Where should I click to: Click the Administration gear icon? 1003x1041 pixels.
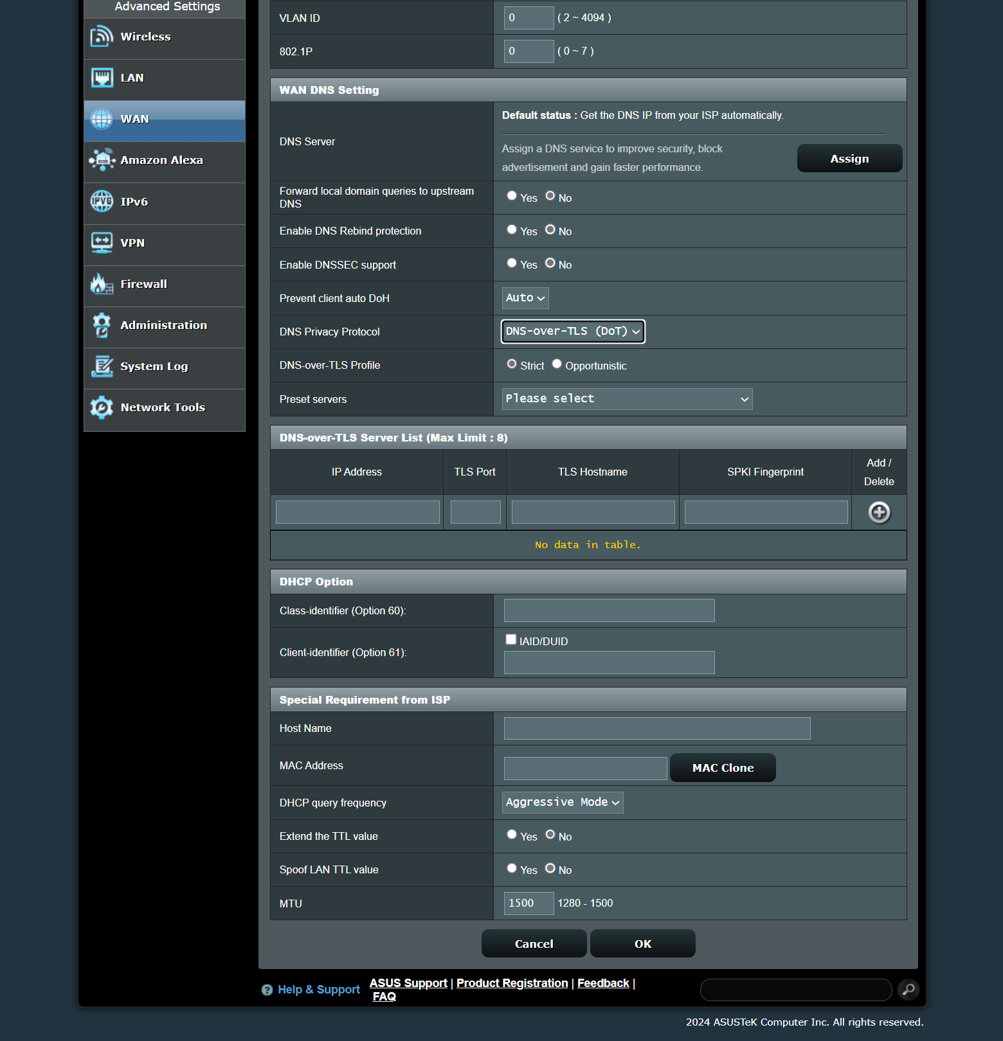click(x=102, y=325)
